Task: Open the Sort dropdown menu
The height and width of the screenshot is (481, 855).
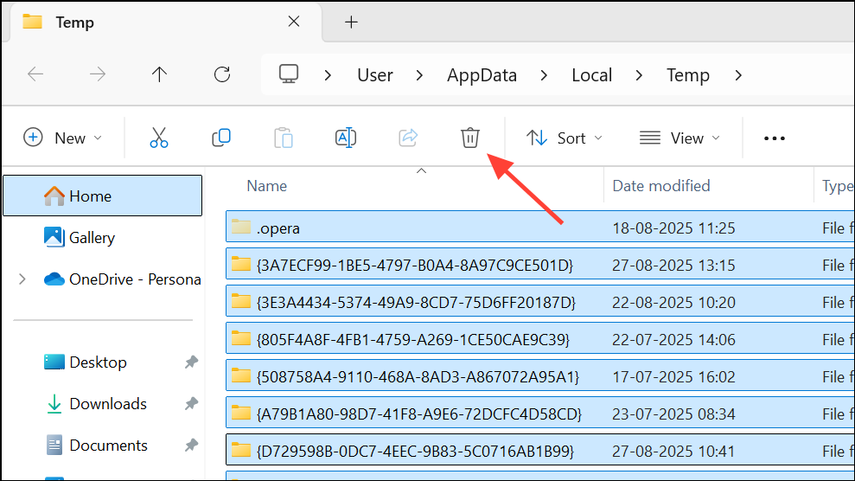Action: click(x=565, y=138)
